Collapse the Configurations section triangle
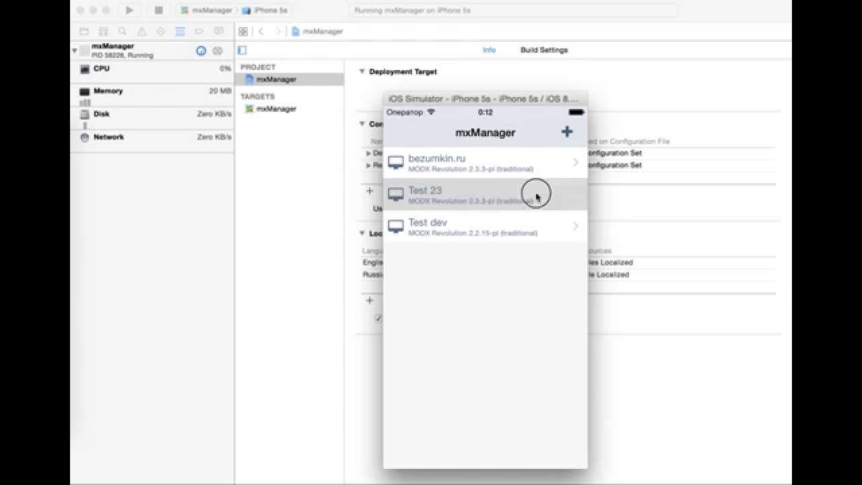Image resolution: width=862 pixels, height=485 pixels. point(362,124)
